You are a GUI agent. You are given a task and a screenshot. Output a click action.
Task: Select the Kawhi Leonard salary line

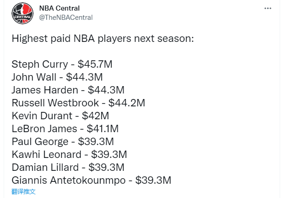[x=69, y=154]
